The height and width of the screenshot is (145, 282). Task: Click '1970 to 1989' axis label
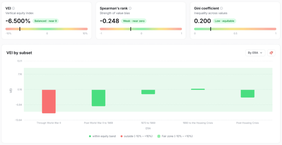148,123
